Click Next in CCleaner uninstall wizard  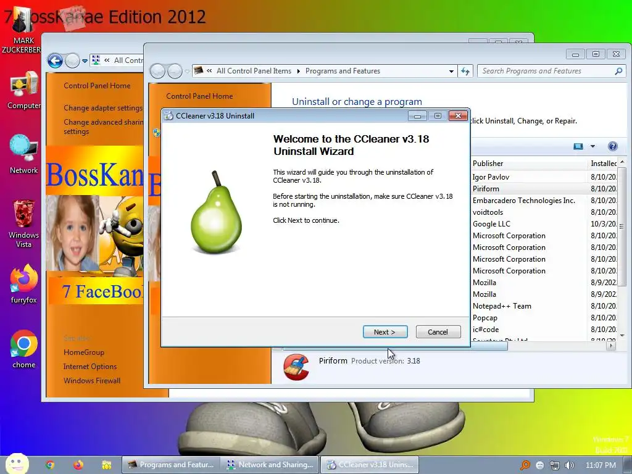(x=385, y=331)
